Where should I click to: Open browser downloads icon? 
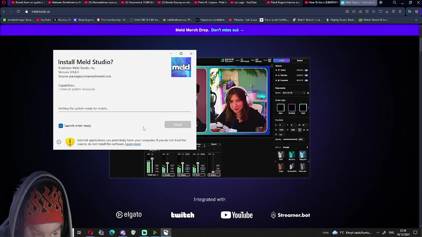pos(387,12)
